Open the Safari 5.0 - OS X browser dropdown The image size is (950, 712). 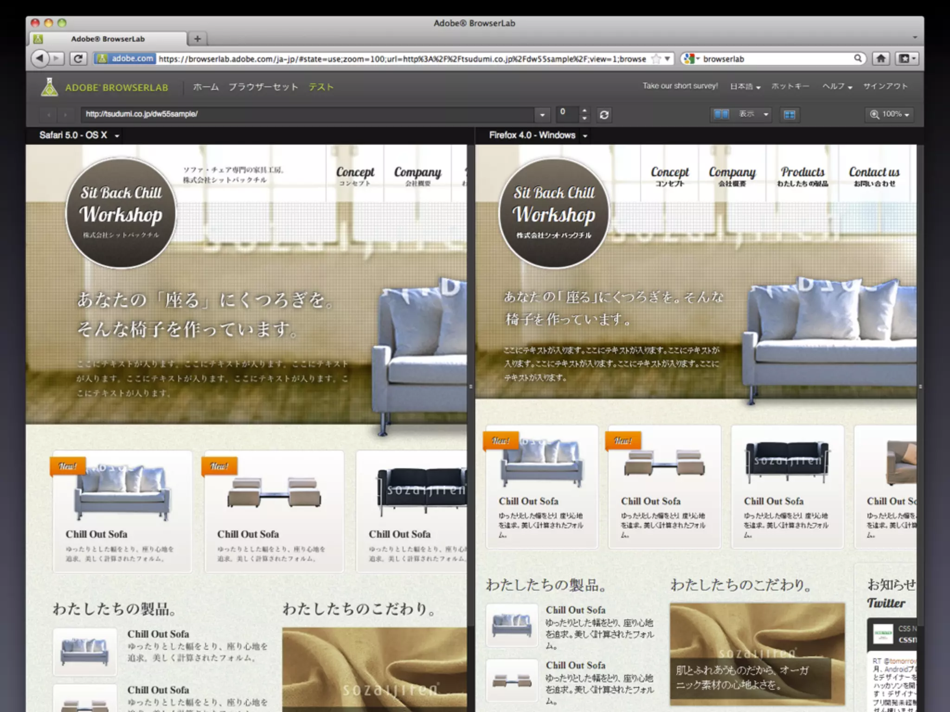[117, 136]
